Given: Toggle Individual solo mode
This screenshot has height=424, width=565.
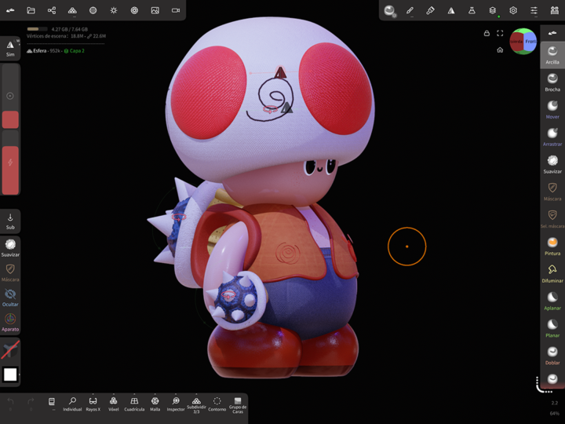Looking at the screenshot, I should (x=72, y=404).
